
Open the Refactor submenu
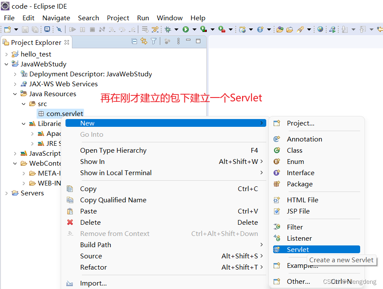coord(166,267)
